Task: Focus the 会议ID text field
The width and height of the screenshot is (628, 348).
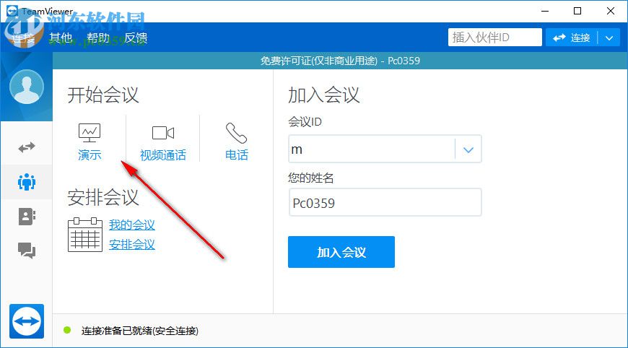Action: 372,149
